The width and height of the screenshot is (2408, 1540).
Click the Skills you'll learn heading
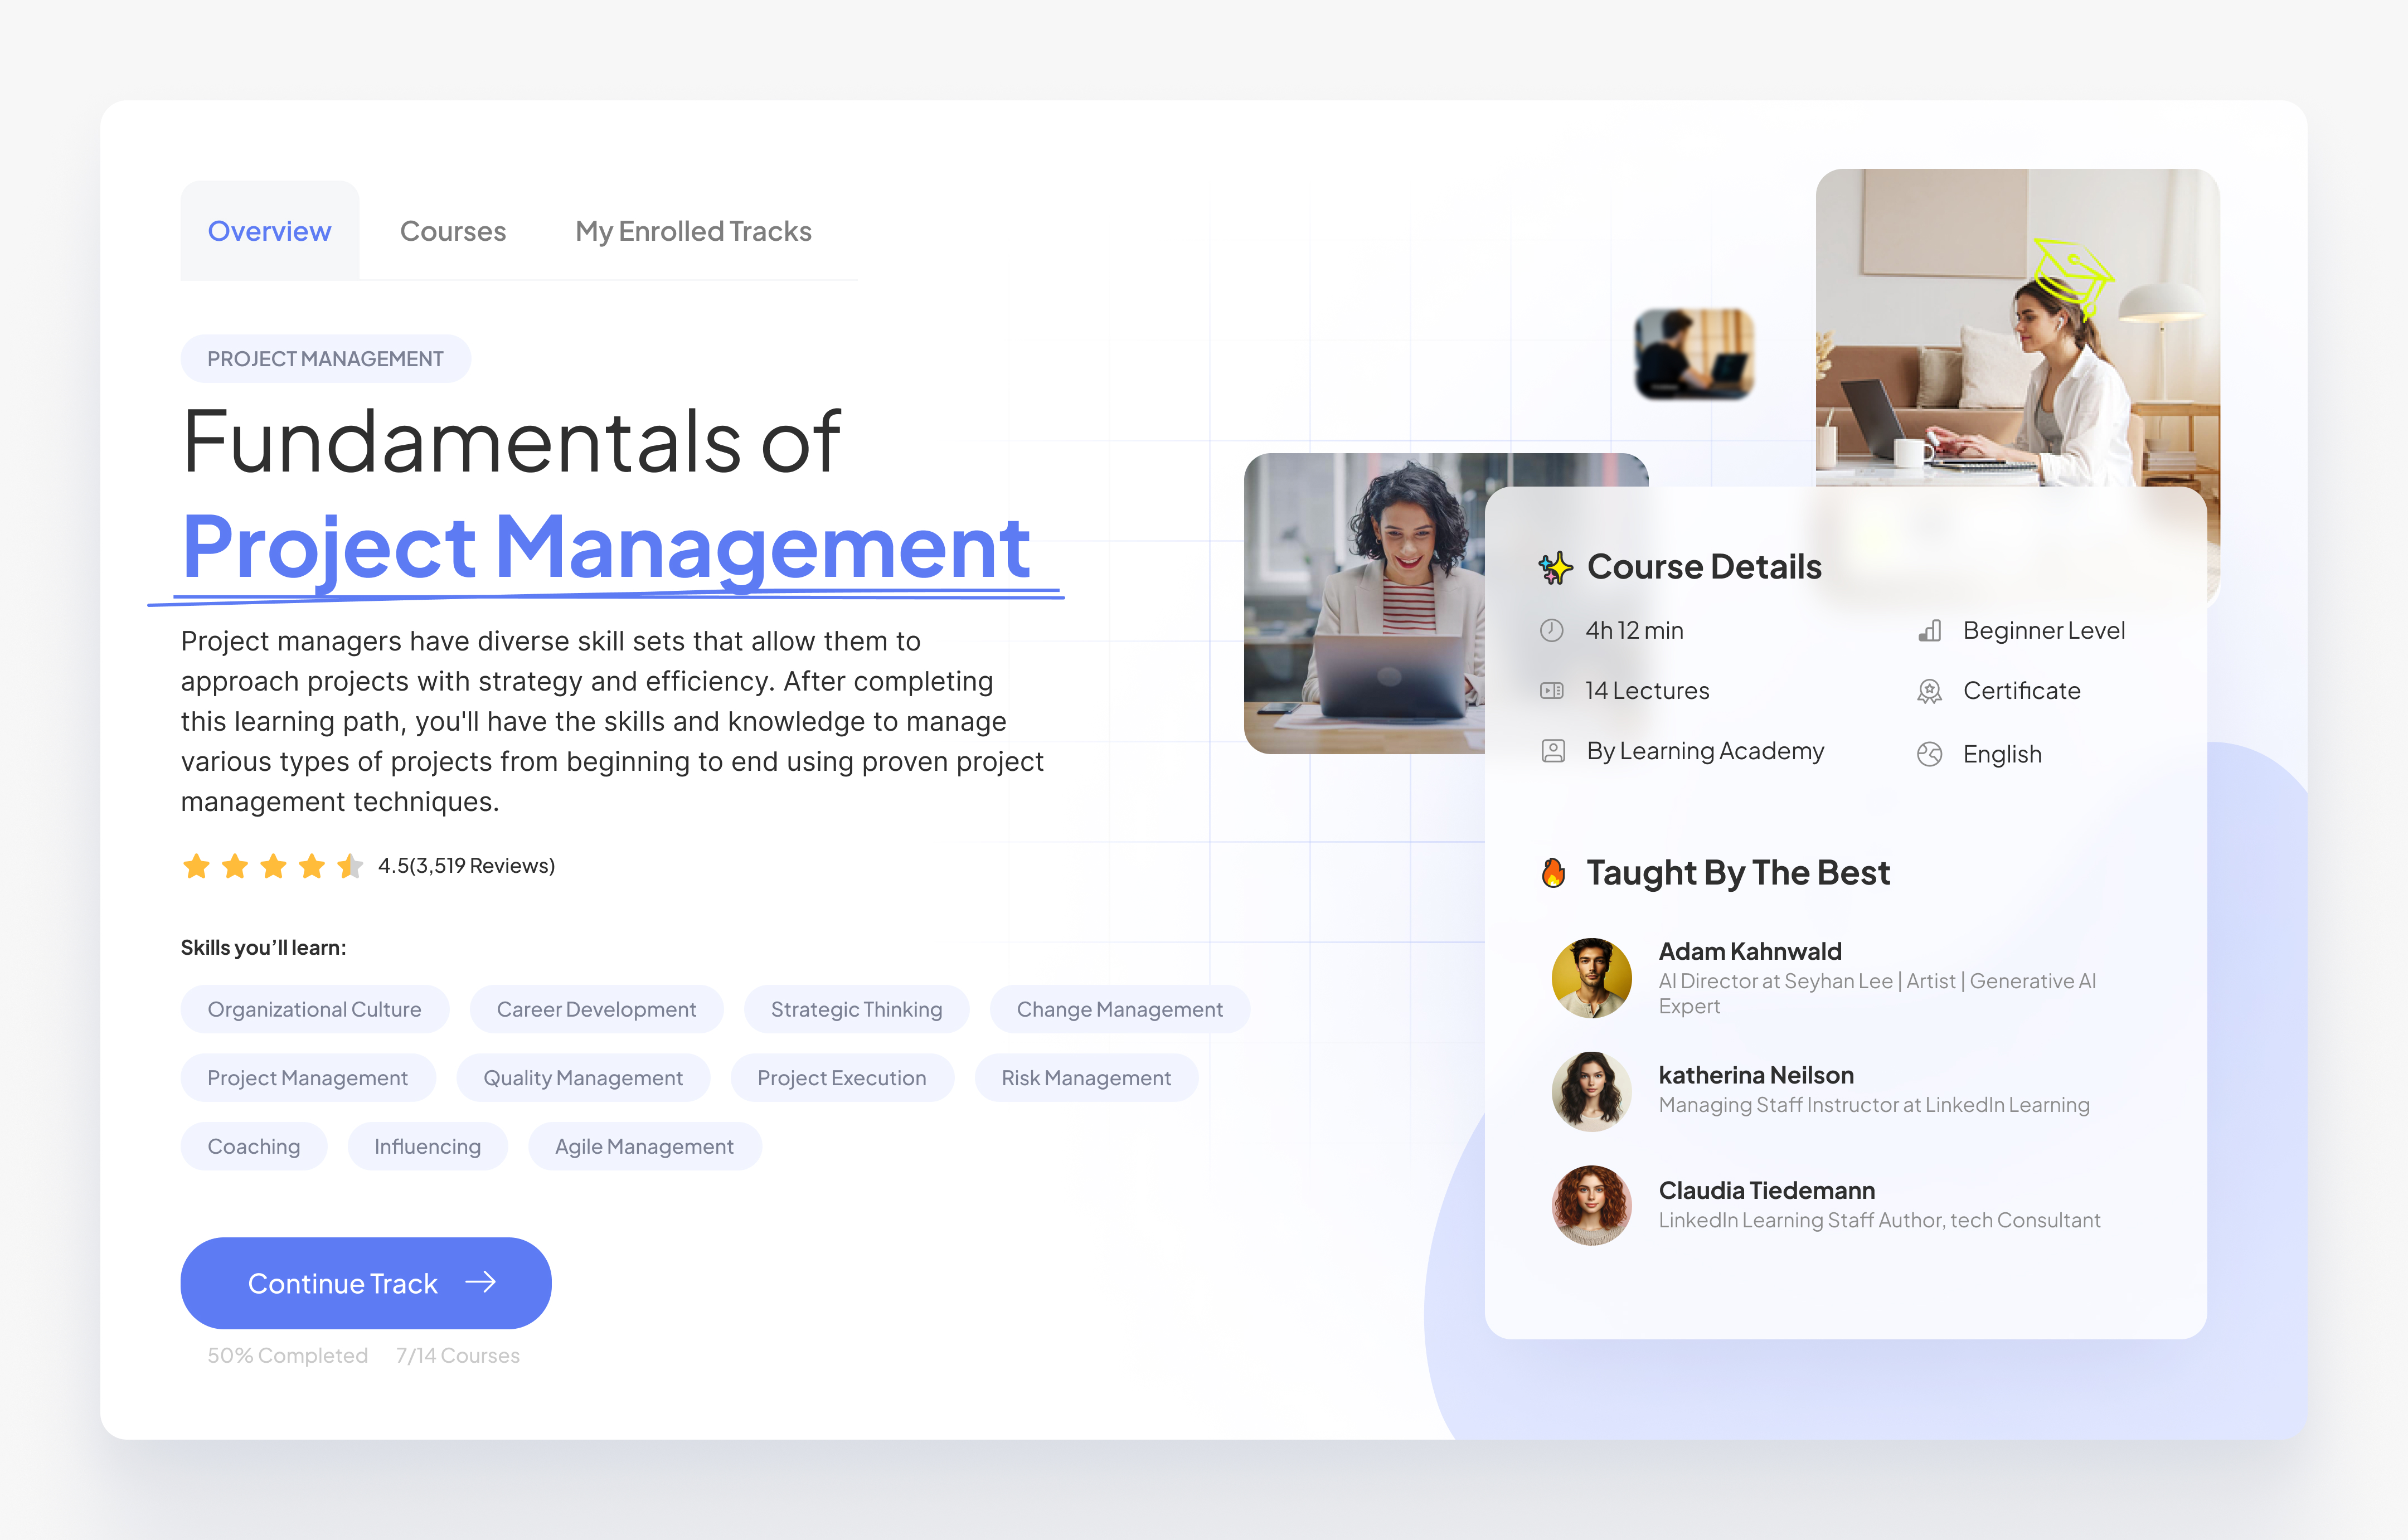click(263, 947)
